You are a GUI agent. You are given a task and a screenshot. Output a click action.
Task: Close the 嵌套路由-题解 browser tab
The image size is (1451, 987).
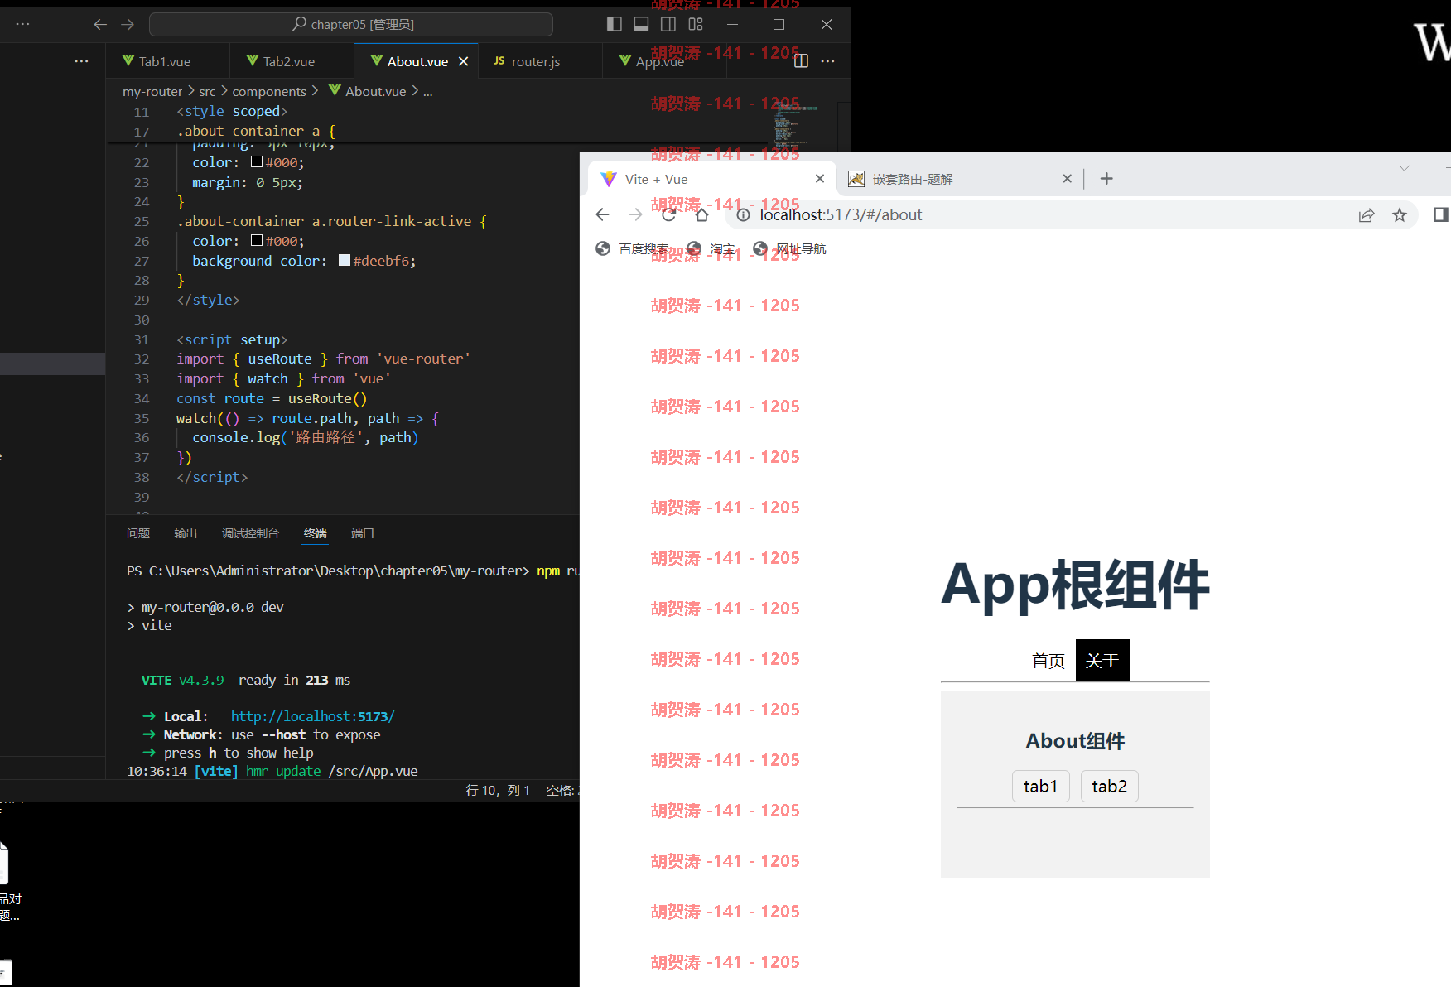click(x=1068, y=179)
